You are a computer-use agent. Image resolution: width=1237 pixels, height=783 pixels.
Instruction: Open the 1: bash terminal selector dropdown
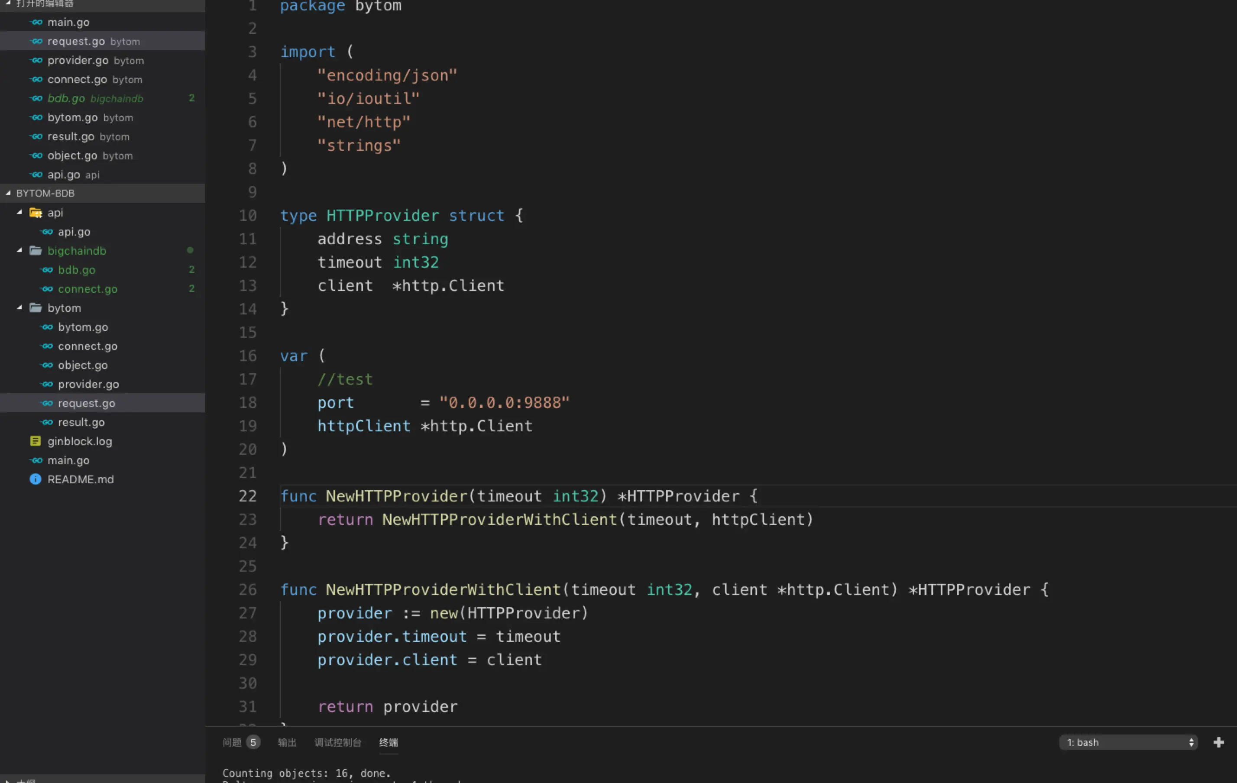pos(1128,742)
